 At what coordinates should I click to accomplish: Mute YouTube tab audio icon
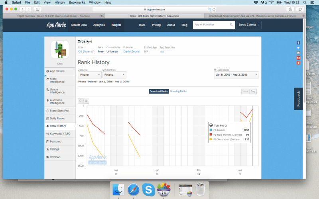click(x=102, y=16)
